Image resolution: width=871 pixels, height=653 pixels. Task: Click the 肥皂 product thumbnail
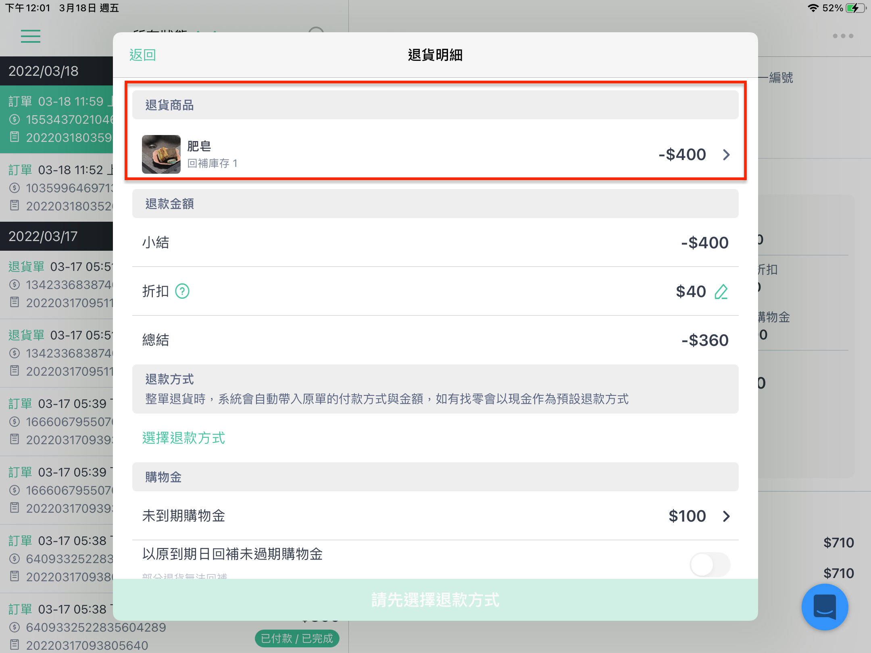click(x=161, y=154)
